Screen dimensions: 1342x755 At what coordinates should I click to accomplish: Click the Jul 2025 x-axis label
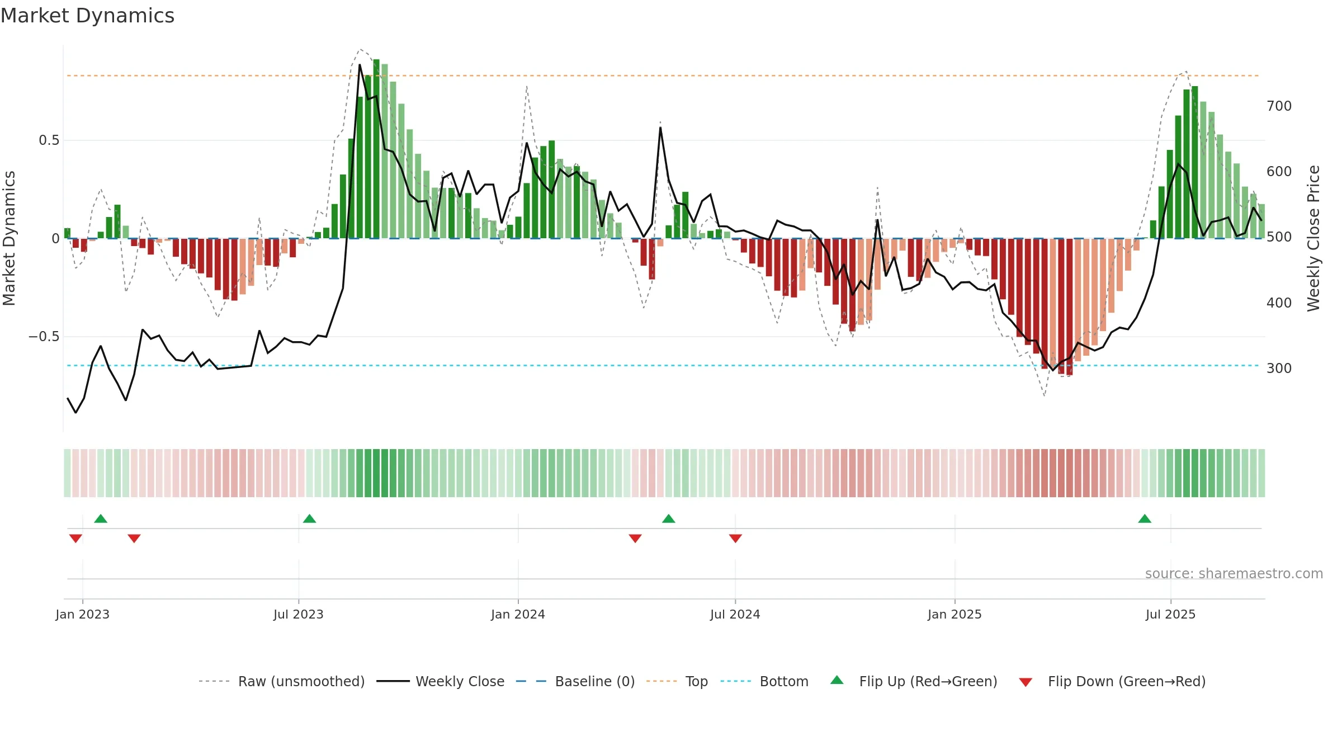coord(1170,614)
